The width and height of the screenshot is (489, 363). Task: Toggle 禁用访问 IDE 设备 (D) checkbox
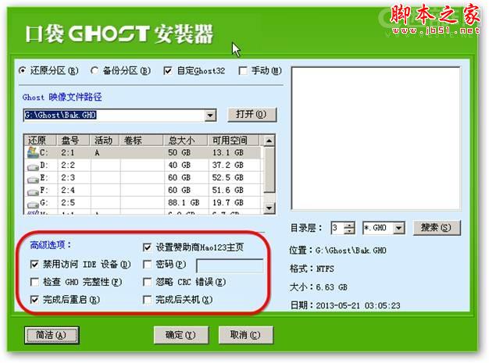(34, 265)
